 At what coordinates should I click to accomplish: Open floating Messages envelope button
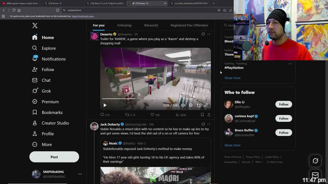click(x=315, y=175)
